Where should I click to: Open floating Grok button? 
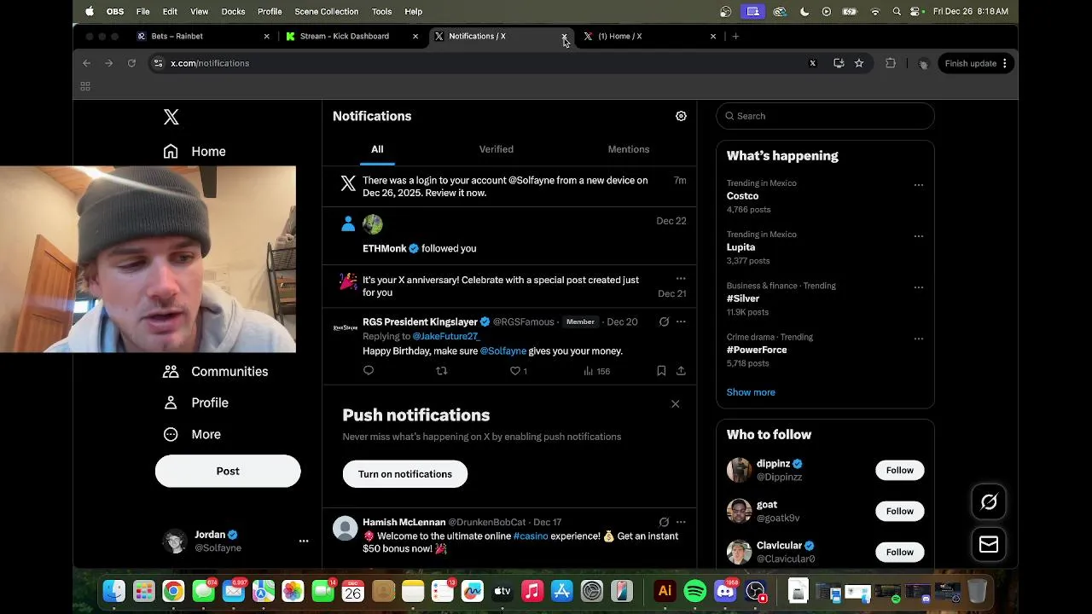click(x=989, y=502)
